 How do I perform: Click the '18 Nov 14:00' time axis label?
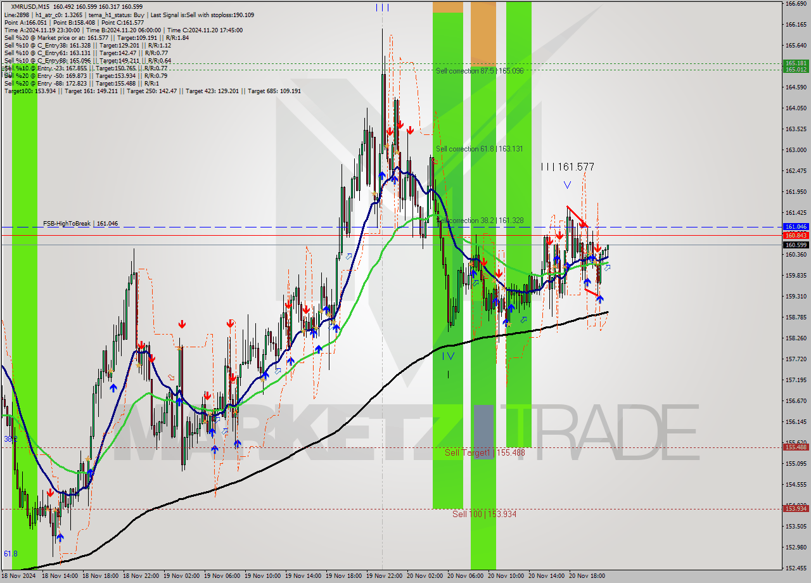(x=60, y=577)
